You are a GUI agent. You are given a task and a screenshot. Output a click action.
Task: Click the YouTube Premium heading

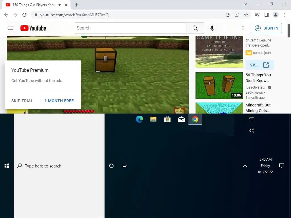pyautogui.click(x=30, y=70)
